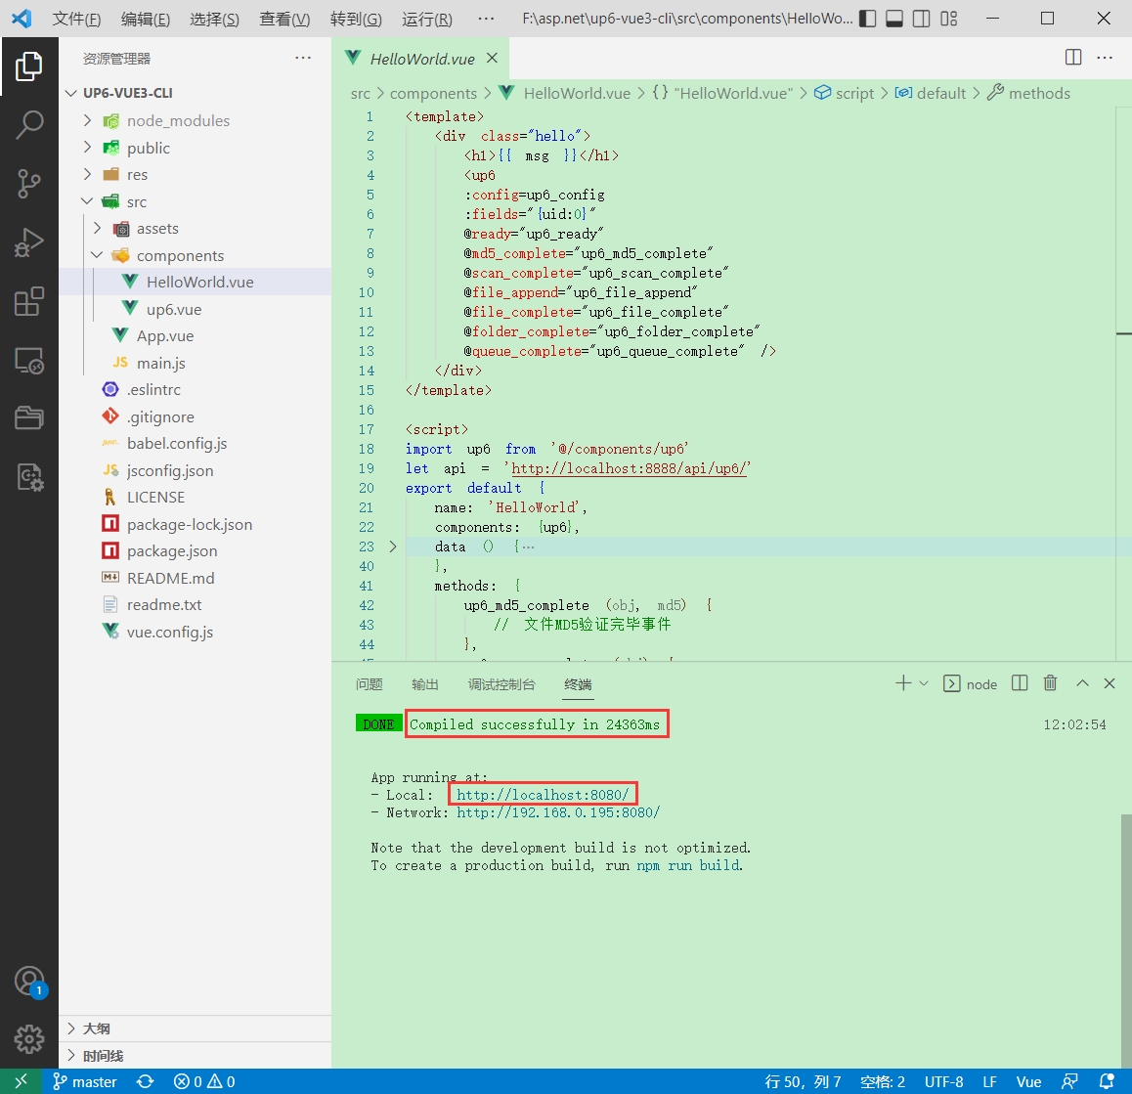
Task: Click the http://localhost:8080/ link in terminal
Action: 543,795
